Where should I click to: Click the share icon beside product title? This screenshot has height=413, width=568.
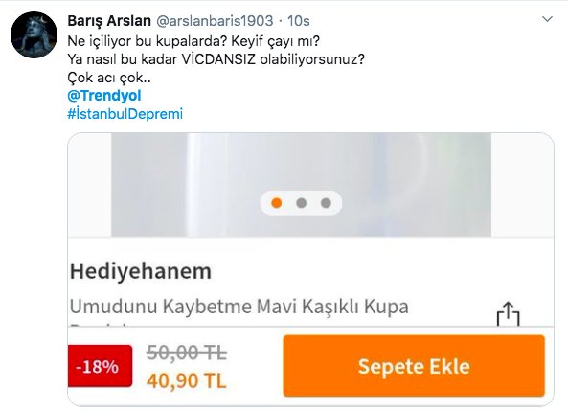[x=508, y=313]
